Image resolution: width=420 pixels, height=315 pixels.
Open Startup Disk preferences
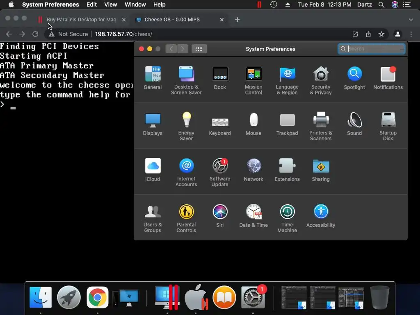[x=388, y=126]
